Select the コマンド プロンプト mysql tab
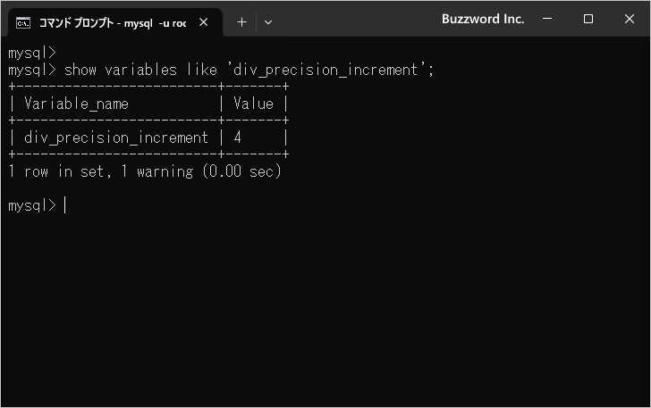Viewport: 651px width, 408px height. pos(112,22)
